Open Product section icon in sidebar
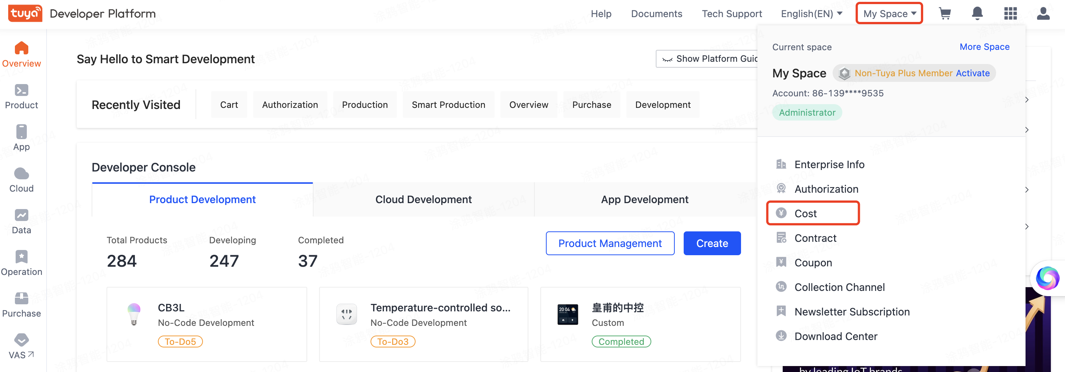 click(22, 90)
